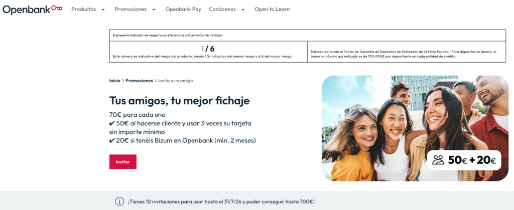Click the text 70€ para cada uno
Screen dimensions: 514x210
click(138, 115)
